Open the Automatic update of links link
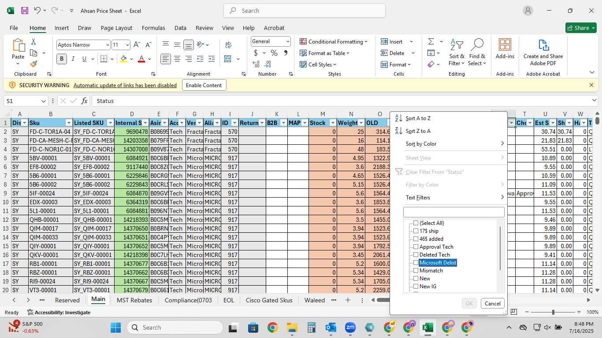 point(125,85)
